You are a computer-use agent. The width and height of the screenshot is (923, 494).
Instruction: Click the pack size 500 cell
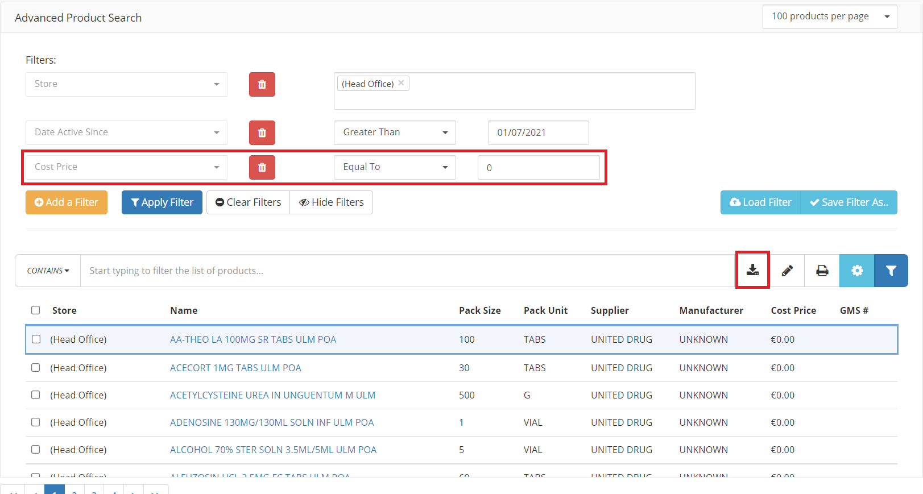[466, 395]
